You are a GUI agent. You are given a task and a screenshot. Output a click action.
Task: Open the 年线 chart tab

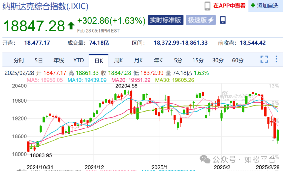pyautogui.click(x=59, y=61)
